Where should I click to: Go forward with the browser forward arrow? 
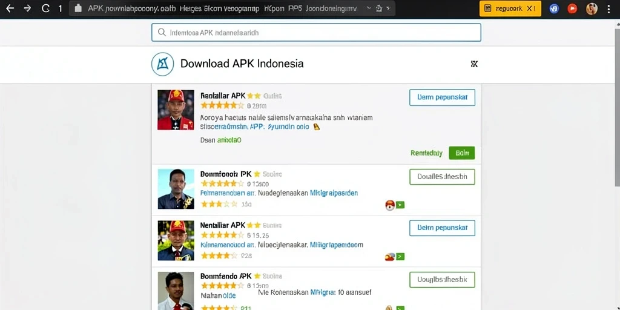click(x=27, y=8)
